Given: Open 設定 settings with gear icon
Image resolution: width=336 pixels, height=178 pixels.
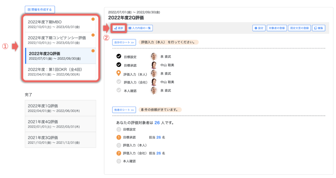Looking at the screenshot, I should [259, 28].
